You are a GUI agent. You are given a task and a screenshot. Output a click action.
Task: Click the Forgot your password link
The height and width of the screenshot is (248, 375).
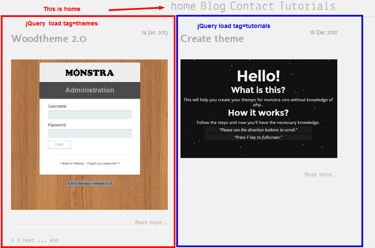tap(103, 163)
